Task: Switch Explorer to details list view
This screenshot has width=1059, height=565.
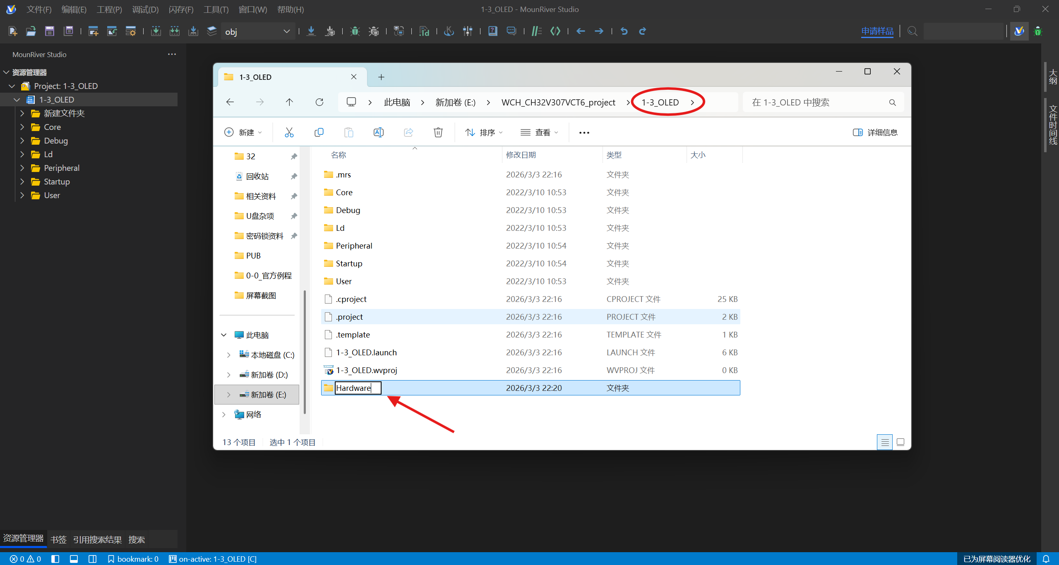Action: pyautogui.click(x=885, y=442)
